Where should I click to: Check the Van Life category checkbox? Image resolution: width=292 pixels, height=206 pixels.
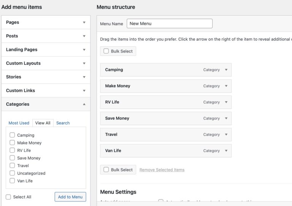12,181
